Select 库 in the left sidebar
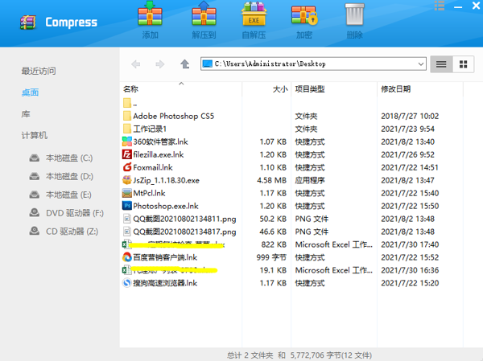This screenshot has width=483, height=361. pos(26,114)
